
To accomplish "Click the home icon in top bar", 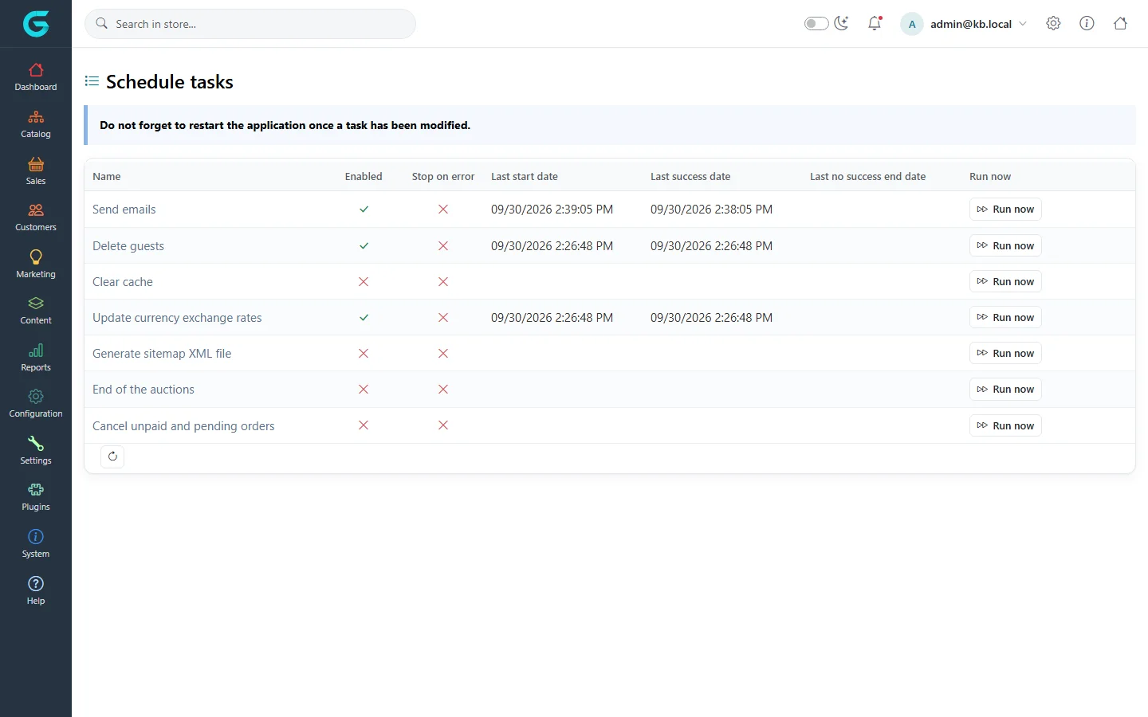I will point(1120,24).
